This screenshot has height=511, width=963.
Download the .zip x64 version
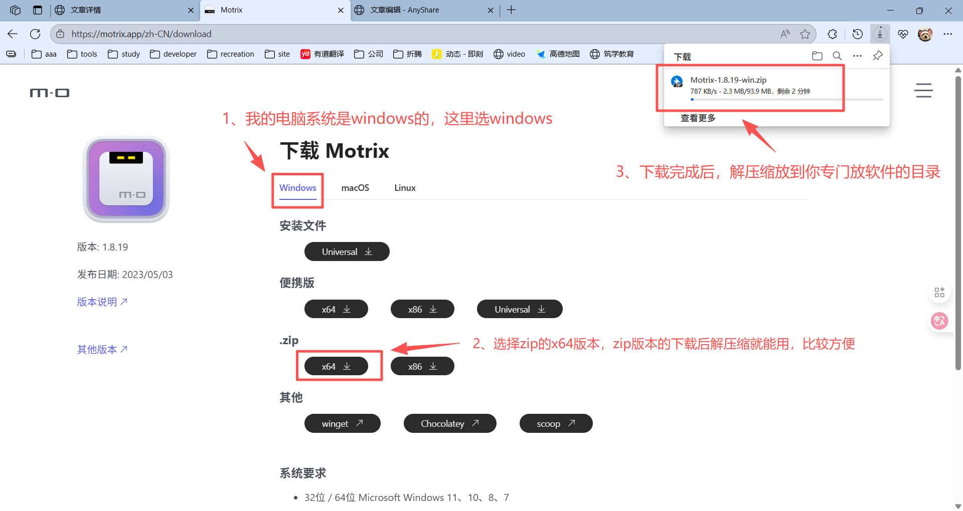336,366
